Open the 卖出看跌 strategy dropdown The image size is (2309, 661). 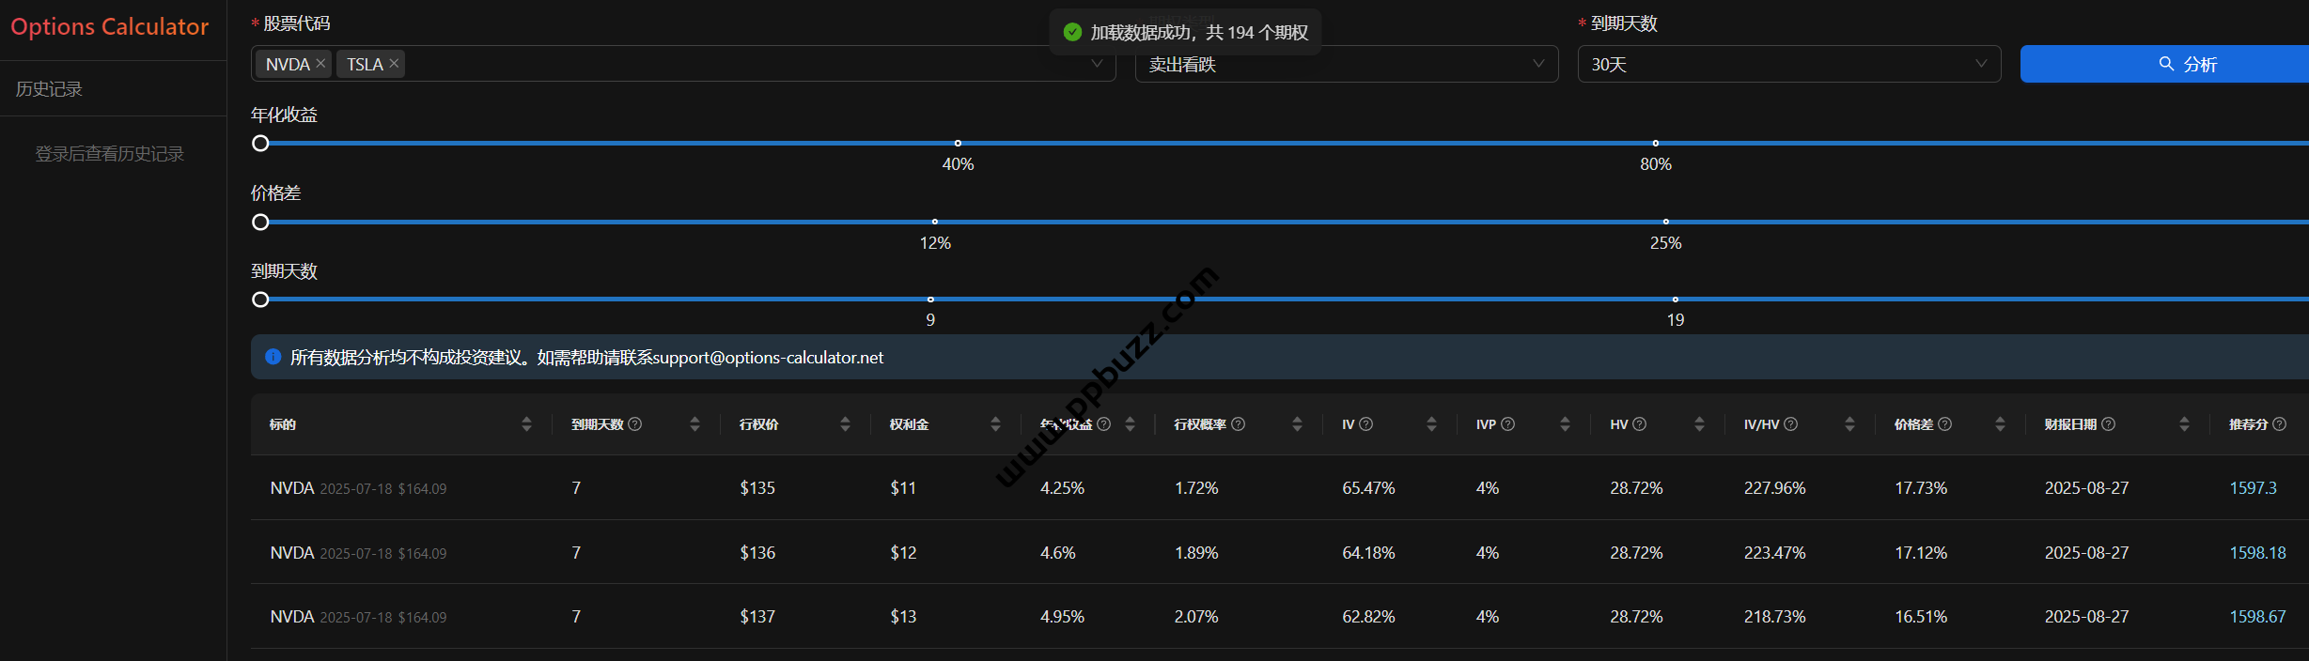[x=1347, y=64]
